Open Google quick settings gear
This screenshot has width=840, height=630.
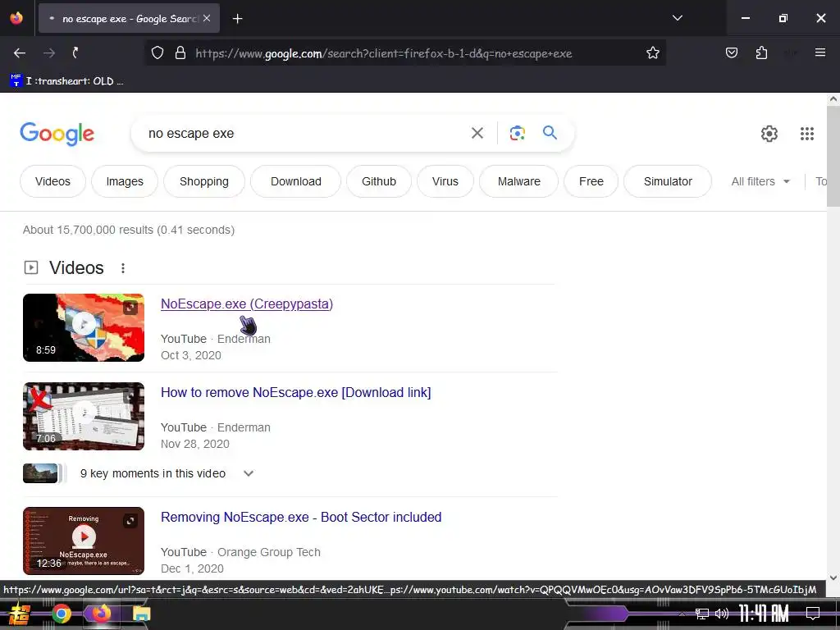pyautogui.click(x=769, y=134)
